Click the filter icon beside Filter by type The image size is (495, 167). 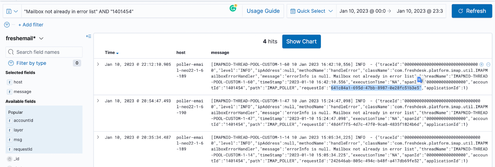(x=11, y=63)
